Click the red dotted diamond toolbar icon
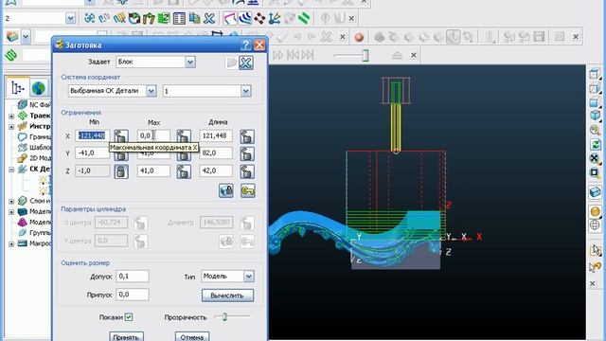Viewport: 606px width, 341px height. [259, 18]
